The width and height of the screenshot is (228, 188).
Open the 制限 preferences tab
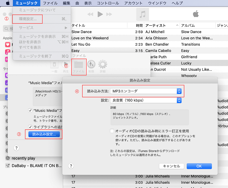click(x=91, y=67)
